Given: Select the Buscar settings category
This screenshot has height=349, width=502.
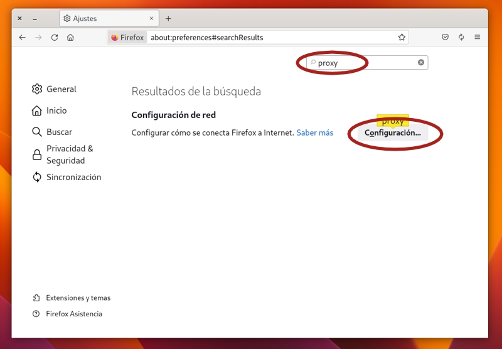Looking at the screenshot, I should (x=59, y=132).
